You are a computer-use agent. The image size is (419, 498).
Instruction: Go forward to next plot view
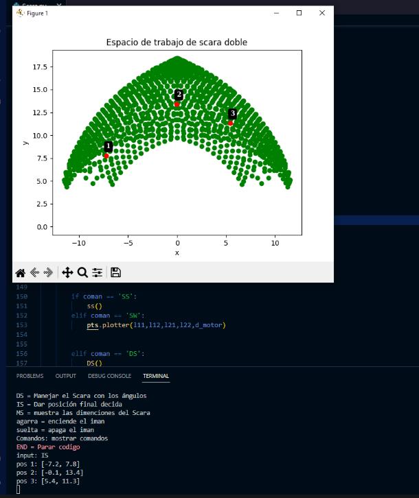pos(48,272)
